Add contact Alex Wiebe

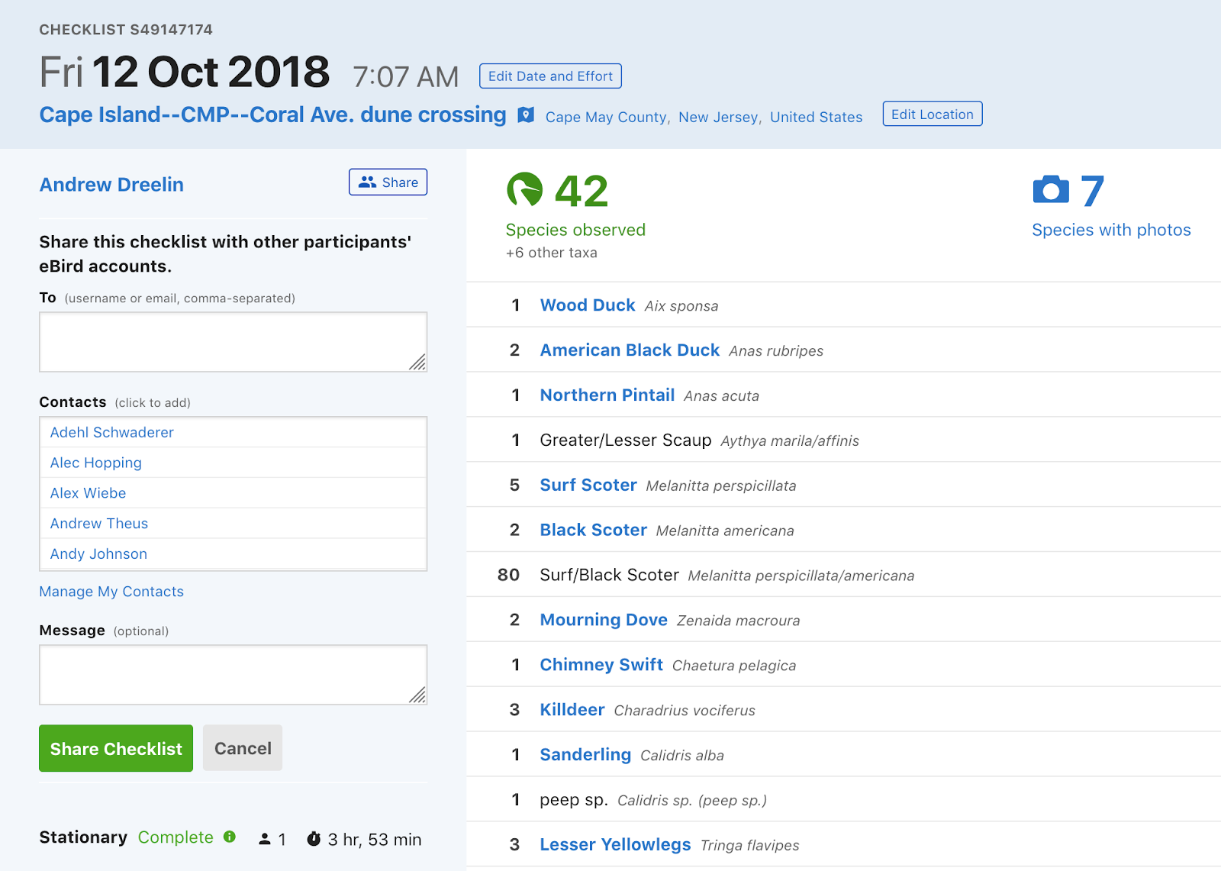(x=233, y=493)
